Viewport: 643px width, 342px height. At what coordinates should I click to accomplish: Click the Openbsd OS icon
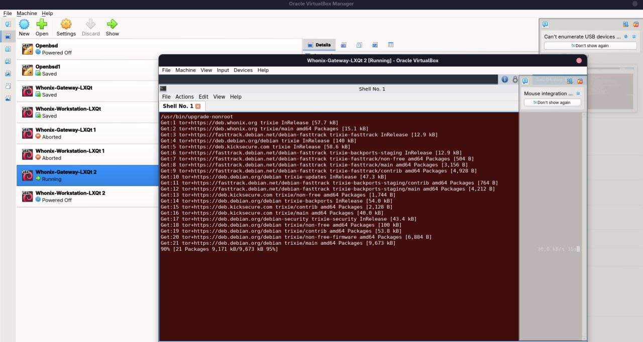tap(27, 49)
